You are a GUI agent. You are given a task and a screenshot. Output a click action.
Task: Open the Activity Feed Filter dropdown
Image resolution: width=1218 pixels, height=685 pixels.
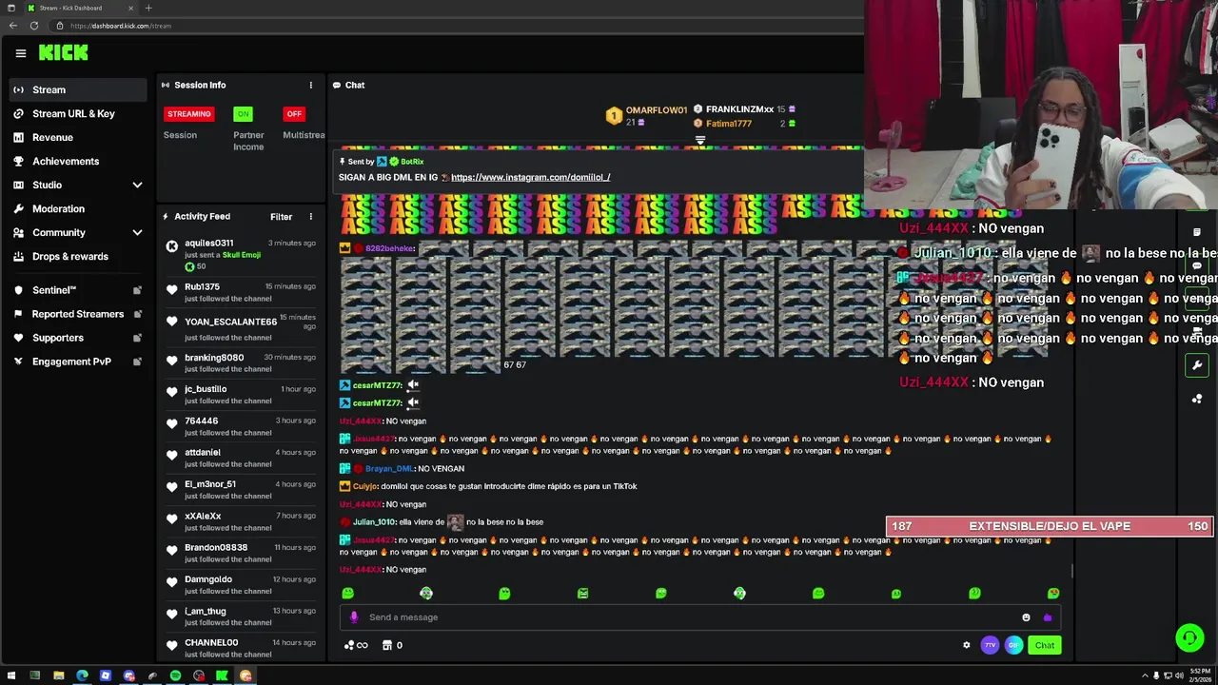(x=281, y=217)
